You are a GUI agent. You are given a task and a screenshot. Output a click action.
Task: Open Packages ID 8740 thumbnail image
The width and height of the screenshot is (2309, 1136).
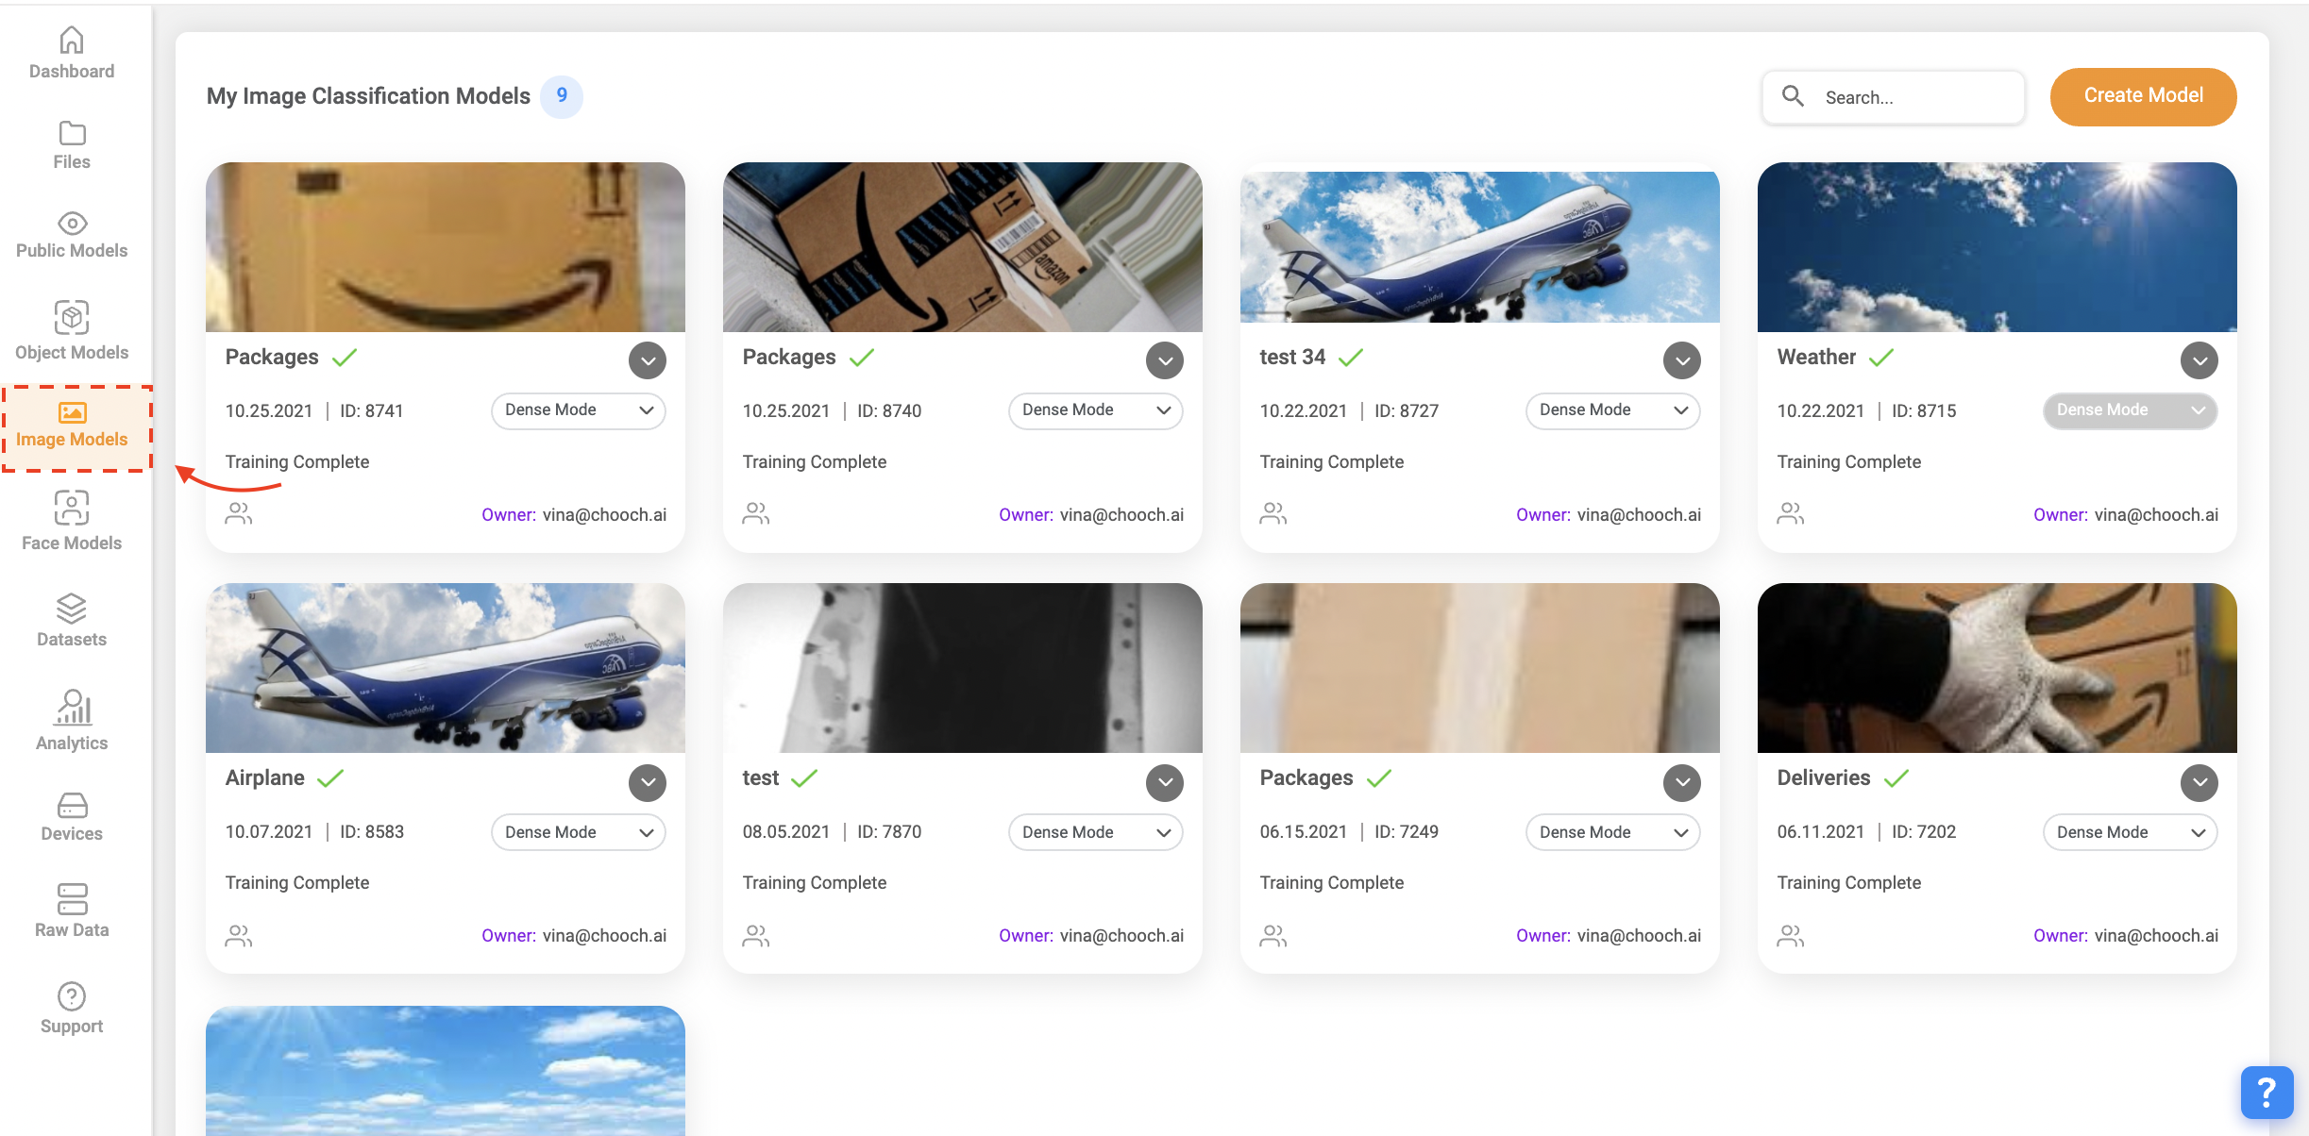pos(962,247)
